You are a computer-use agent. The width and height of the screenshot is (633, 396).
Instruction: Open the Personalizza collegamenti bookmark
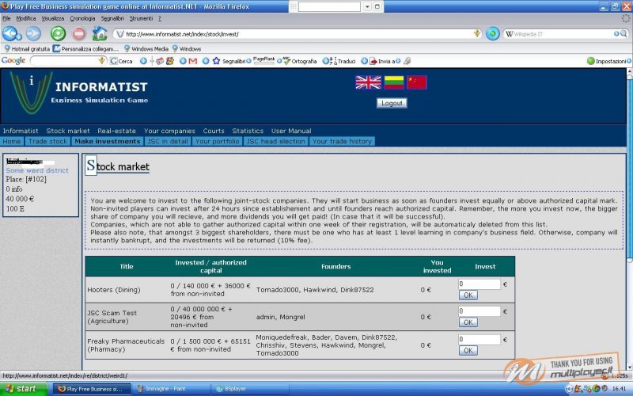(x=85, y=49)
